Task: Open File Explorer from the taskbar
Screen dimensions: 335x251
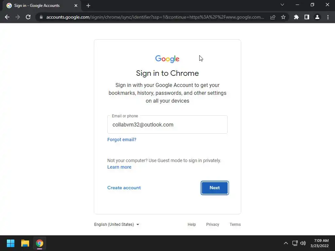Action: pos(25,243)
